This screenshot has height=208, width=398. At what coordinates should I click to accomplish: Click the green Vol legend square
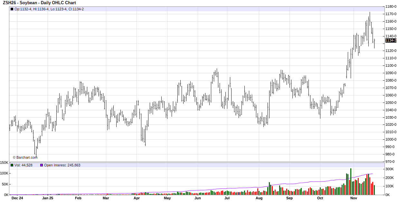click(x=12, y=165)
